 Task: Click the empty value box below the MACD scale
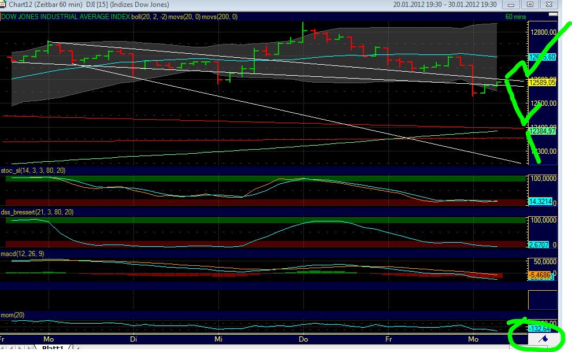543,300
